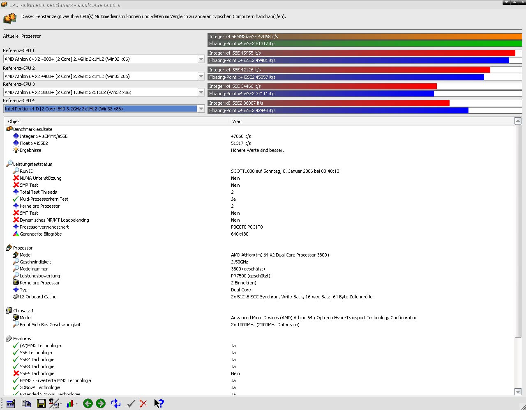Click the green Floating-Point x4 iSSE2 51317 bar
The height and width of the screenshot is (410, 526).
[365, 44]
